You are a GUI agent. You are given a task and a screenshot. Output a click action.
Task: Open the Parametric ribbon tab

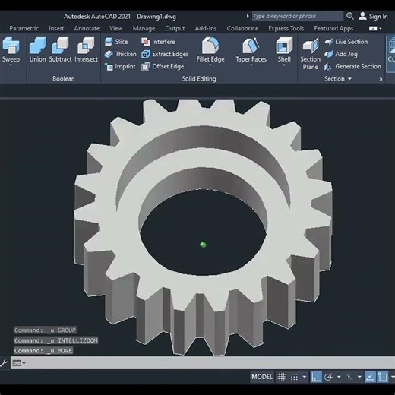(x=24, y=28)
